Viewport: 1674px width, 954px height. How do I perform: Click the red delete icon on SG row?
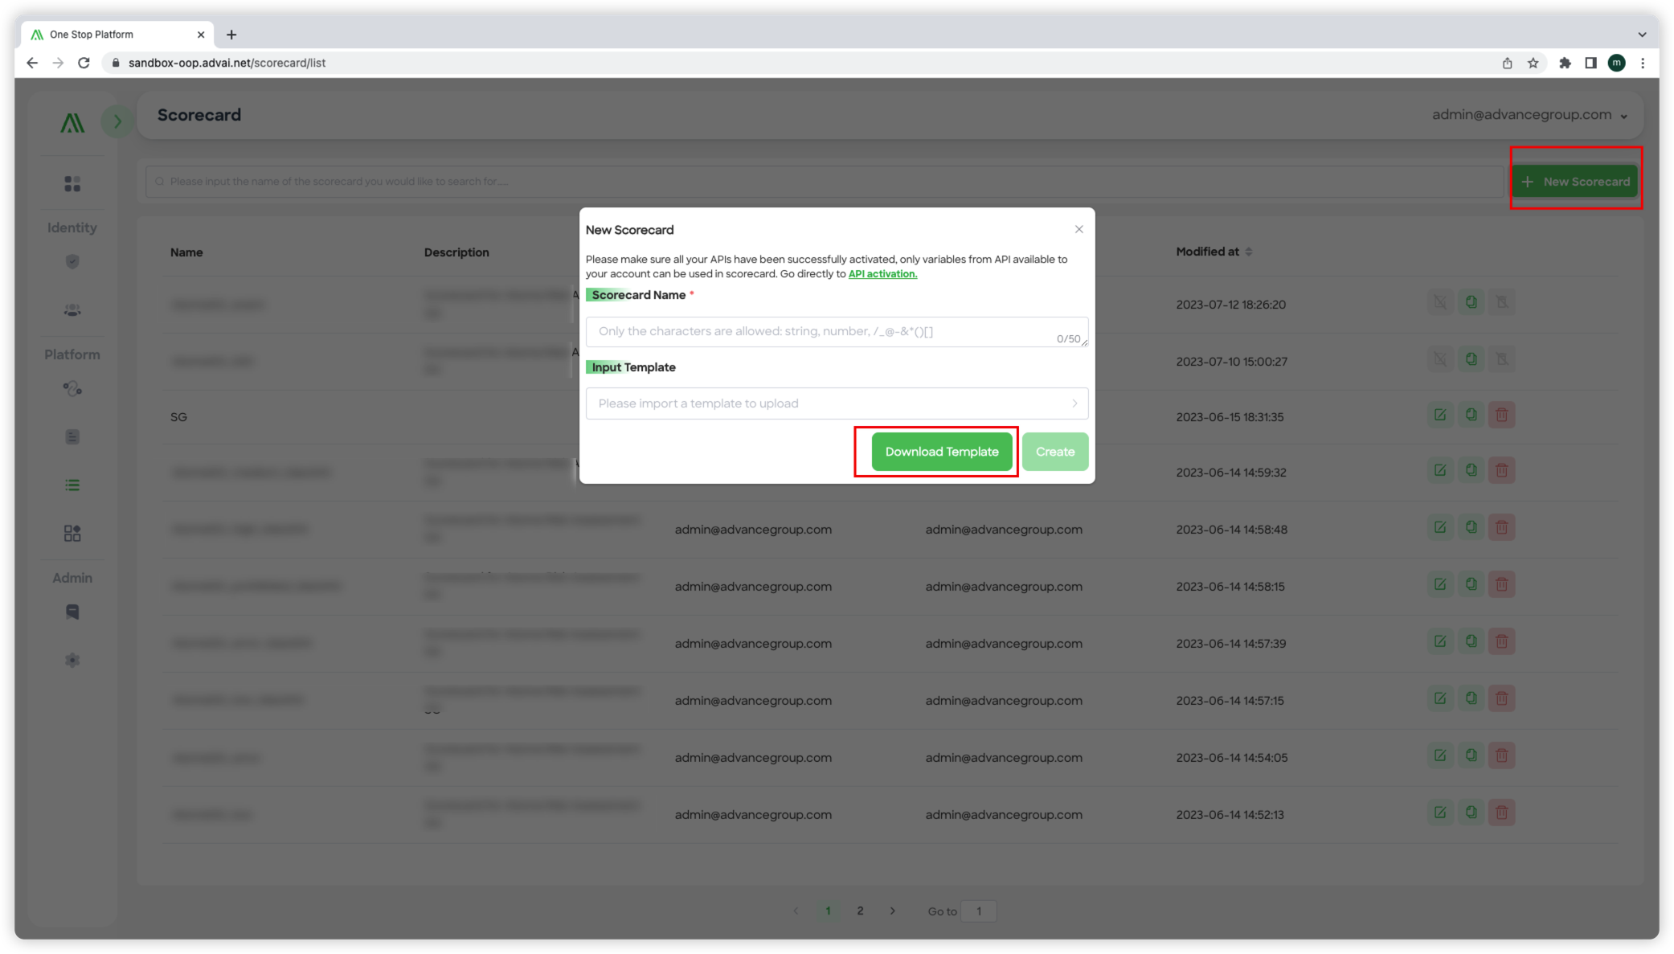coord(1501,415)
